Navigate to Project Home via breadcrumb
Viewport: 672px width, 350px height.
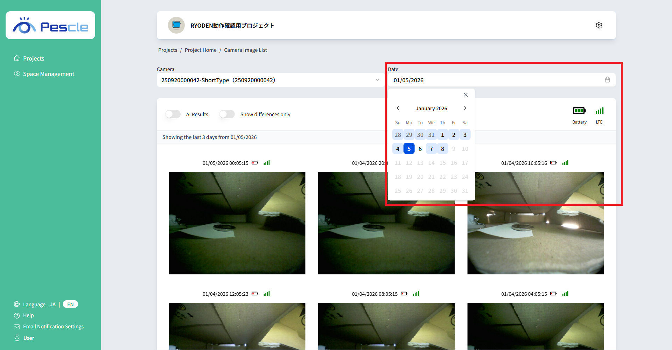click(x=200, y=50)
